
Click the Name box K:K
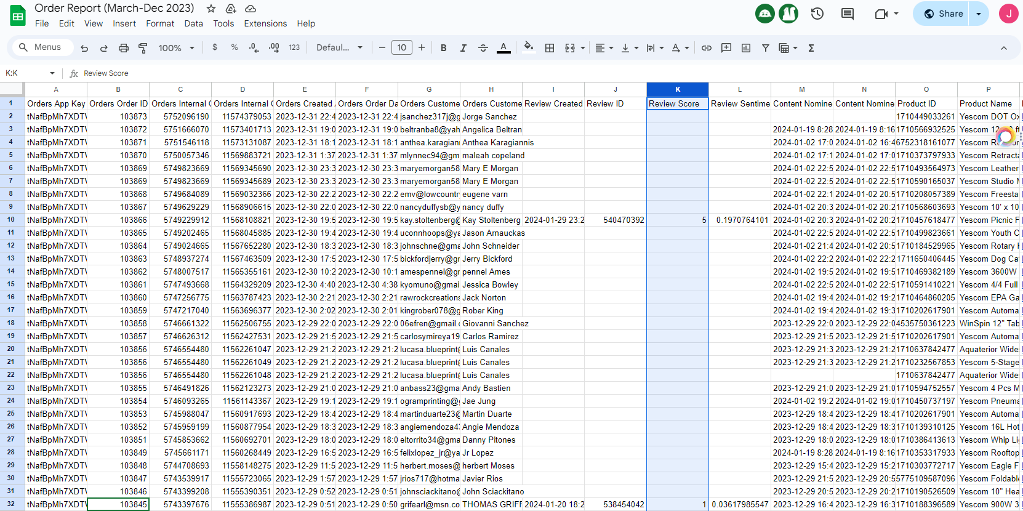coord(30,73)
